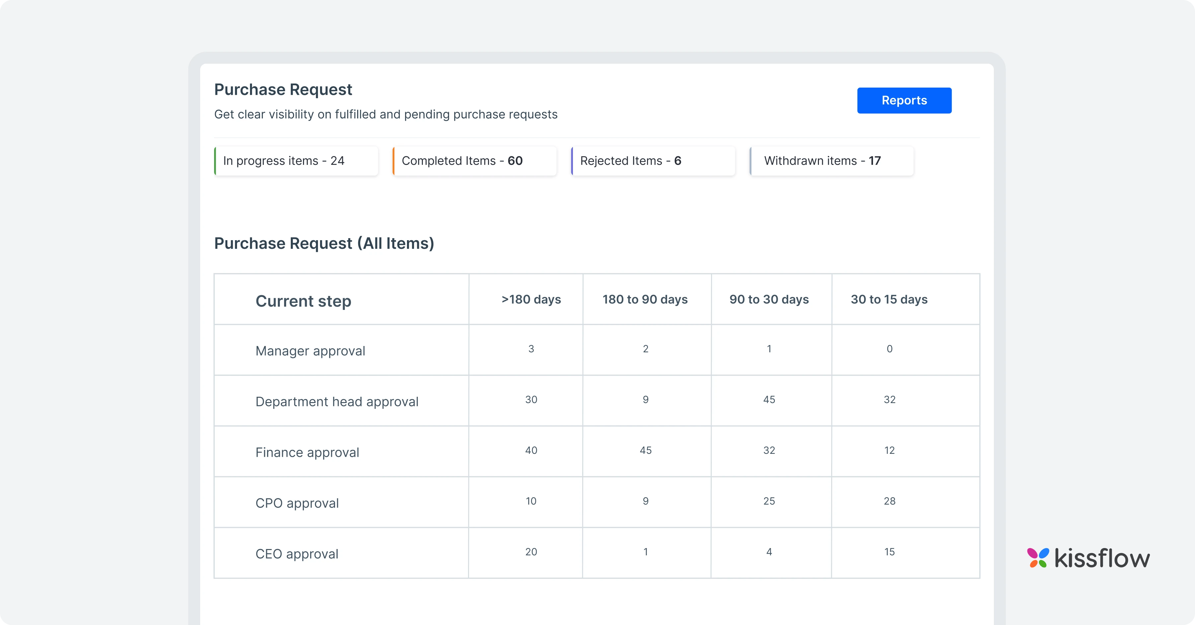1195x625 pixels.
Task: Select the CPO approval row label
Action: tap(297, 503)
